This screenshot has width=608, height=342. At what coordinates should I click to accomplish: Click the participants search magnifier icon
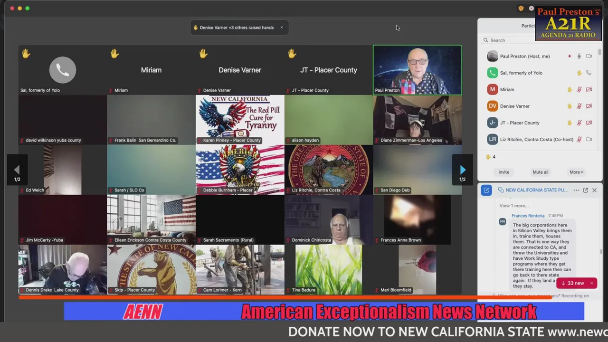point(485,40)
